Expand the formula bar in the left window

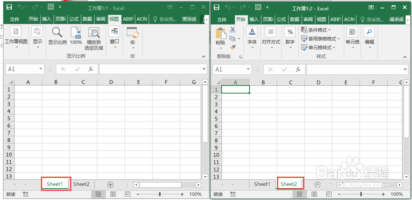[x=204, y=69]
